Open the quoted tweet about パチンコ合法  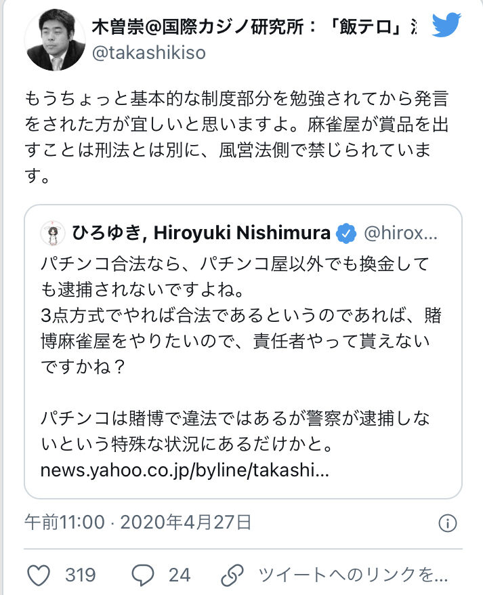tap(243, 352)
